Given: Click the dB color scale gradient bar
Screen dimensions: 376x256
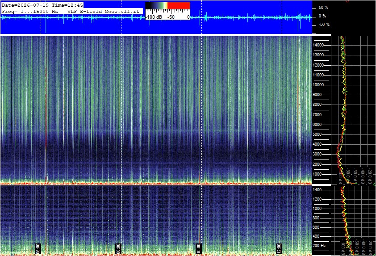Looking at the screenshot, I should coord(167,6).
